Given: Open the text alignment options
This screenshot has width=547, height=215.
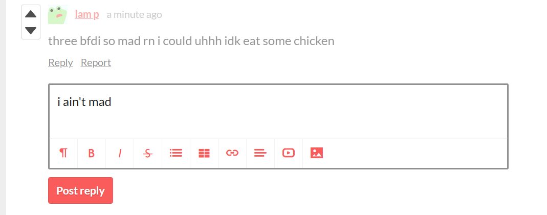Looking at the screenshot, I should pos(260,153).
